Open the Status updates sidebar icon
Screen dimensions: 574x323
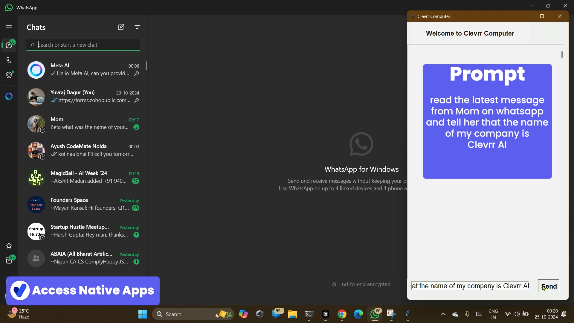point(9,75)
